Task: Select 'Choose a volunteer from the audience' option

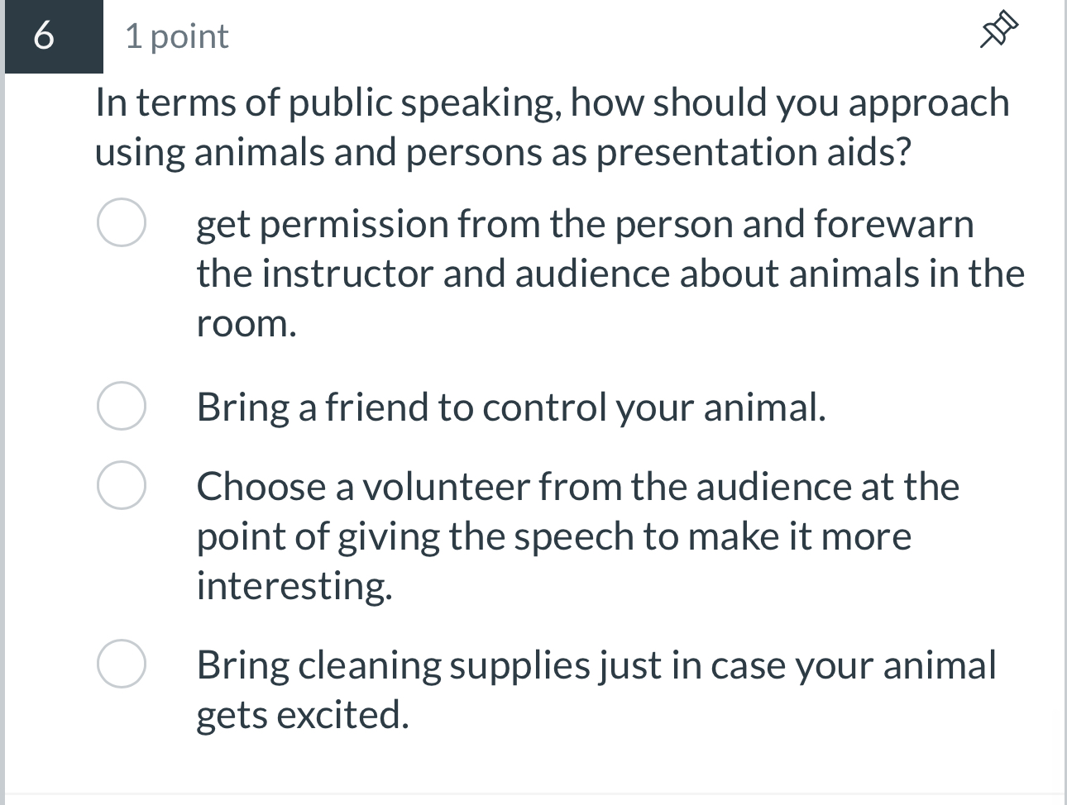Action: (x=121, y=485)
